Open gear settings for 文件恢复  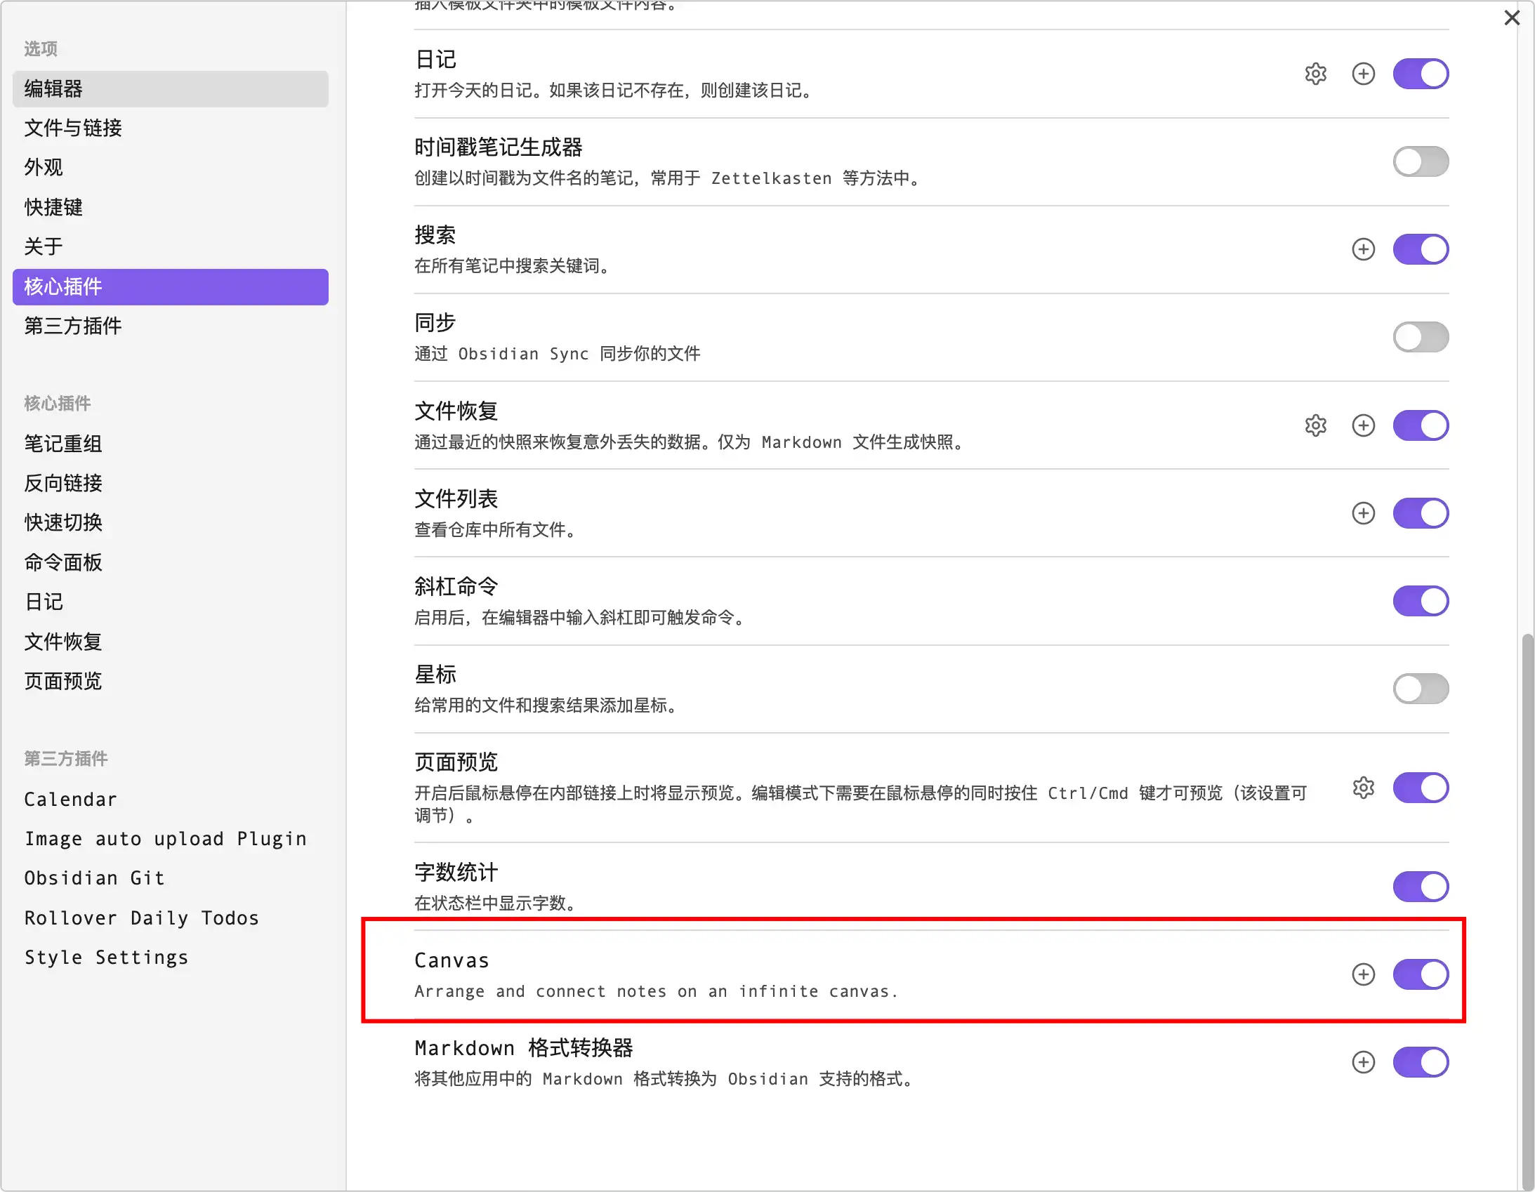pos(1315,425)
